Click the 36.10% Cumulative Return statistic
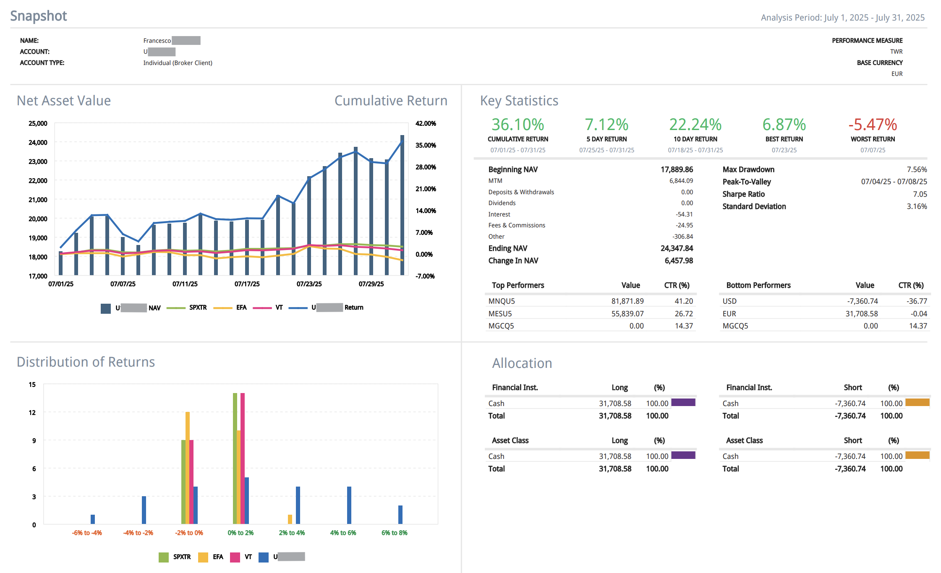The image size is (941, 573). tap(518, 125)
